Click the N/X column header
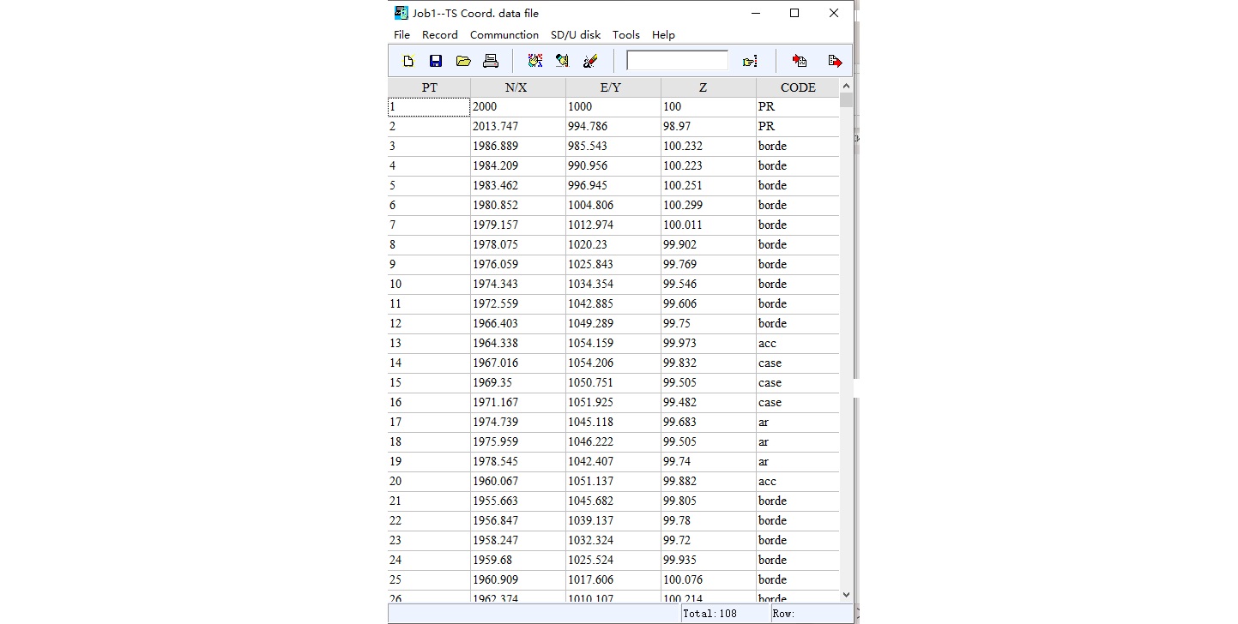The image size is (1238, 624). coord(517,87)
